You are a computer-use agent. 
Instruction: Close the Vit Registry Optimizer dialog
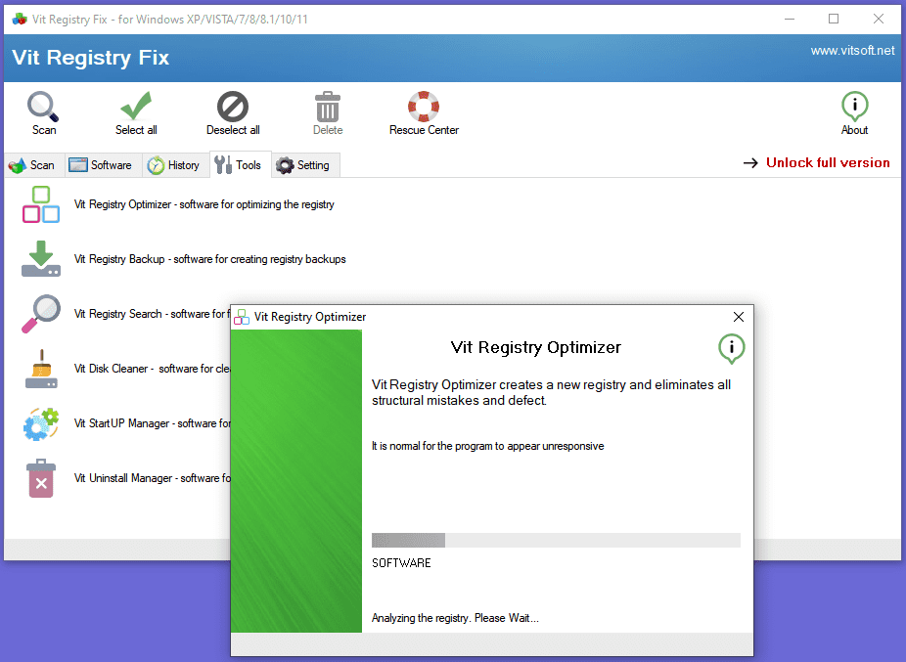(739, 317)
